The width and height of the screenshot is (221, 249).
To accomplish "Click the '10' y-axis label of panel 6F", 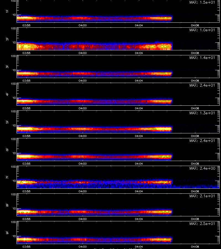I will click(14, 153).
